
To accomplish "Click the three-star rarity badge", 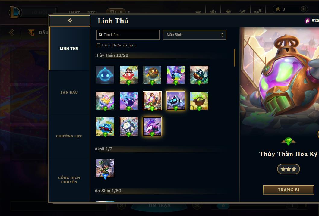I will 289,169.
